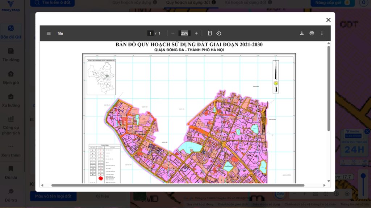The image size is (371, 208).
Task: Open Xu hướng in the left sidebar
Action: pos(11,100)
